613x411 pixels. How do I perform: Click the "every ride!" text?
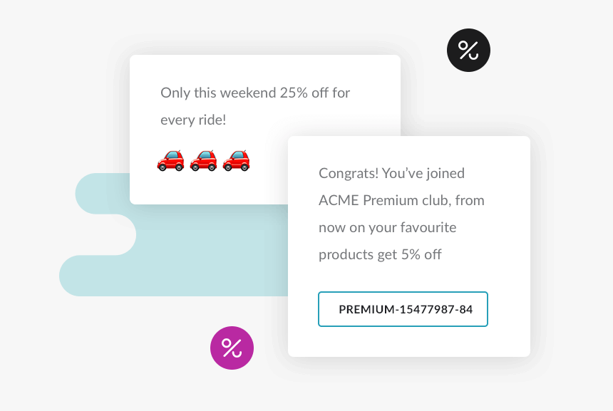click(x=193, y=120)
